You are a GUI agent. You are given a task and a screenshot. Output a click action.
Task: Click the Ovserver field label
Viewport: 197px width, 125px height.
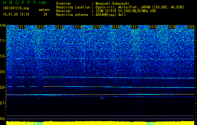pyautogui.click(x=64, y=3)
